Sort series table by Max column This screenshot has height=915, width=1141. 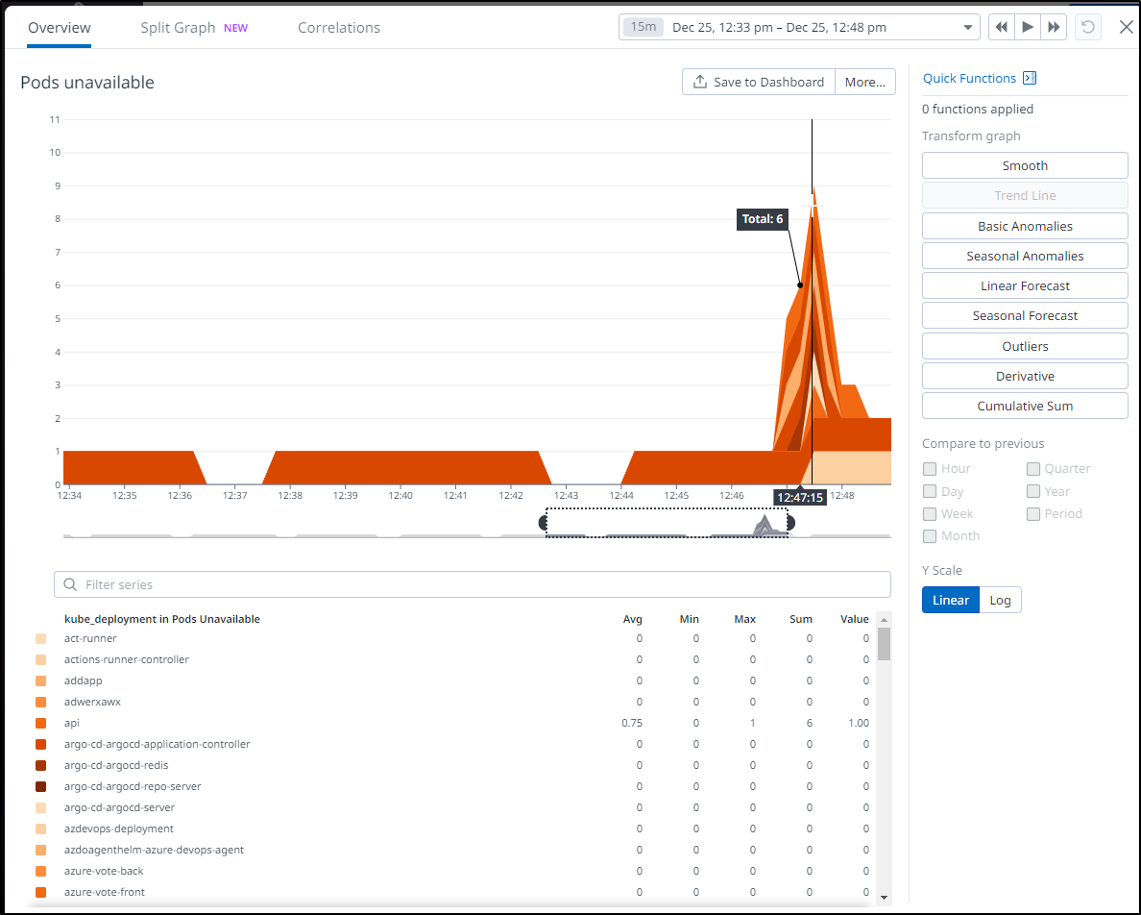point(744,619)
